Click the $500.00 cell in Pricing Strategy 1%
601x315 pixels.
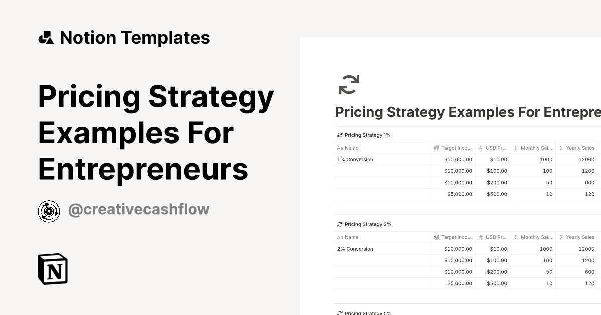coord(496,194)
